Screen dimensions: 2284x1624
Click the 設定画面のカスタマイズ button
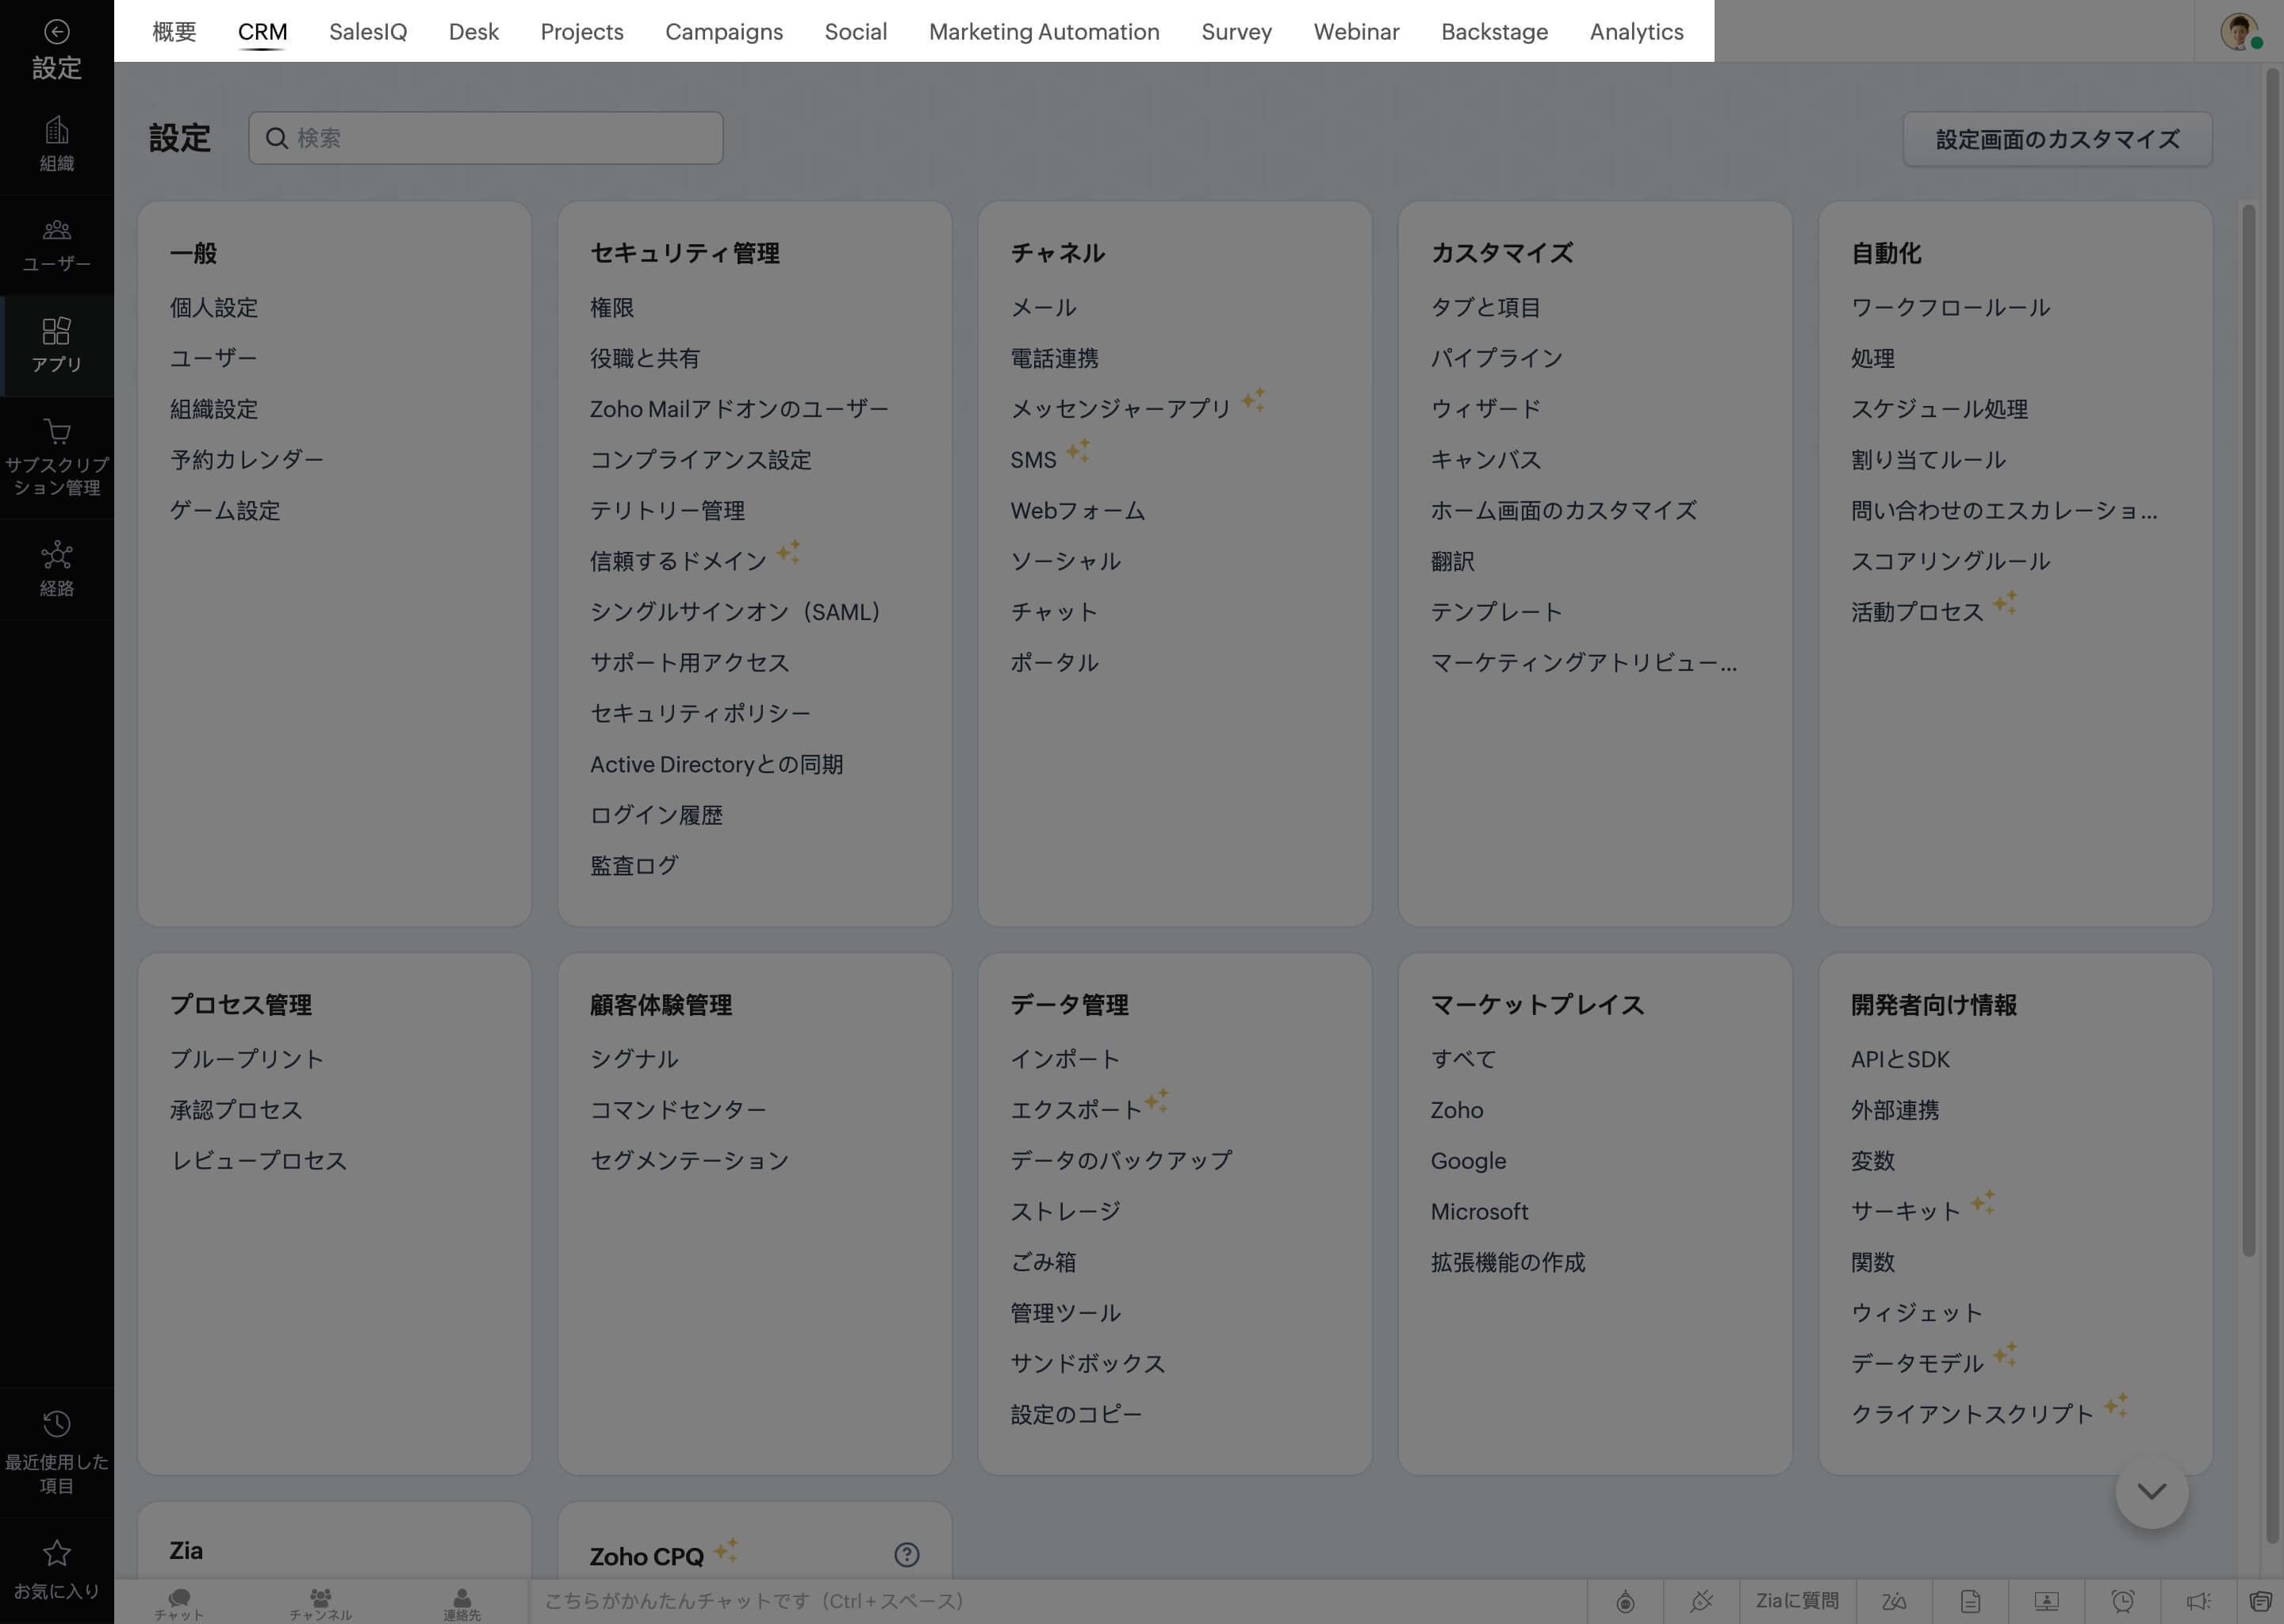click(x=2057, y=137)
